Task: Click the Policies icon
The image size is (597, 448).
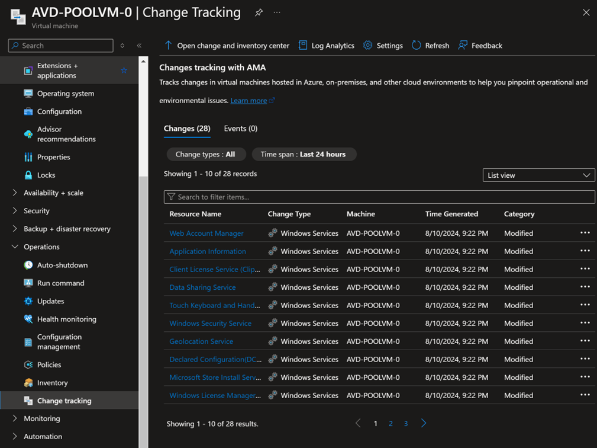Action: (x=28, y=364)
